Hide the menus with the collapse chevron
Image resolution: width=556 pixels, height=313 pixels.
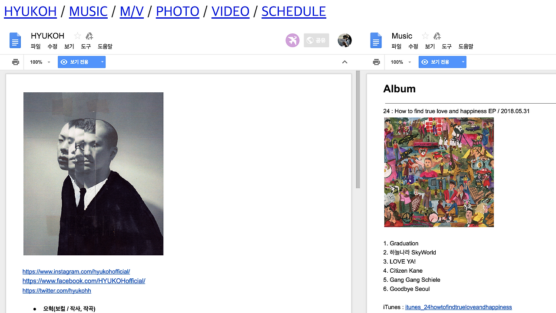pos(345,62)
